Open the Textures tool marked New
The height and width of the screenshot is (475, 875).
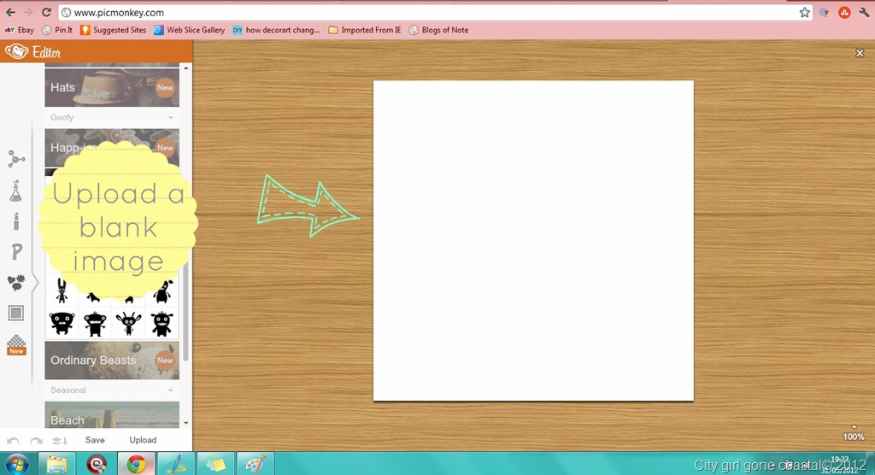[x=16, y=344]
